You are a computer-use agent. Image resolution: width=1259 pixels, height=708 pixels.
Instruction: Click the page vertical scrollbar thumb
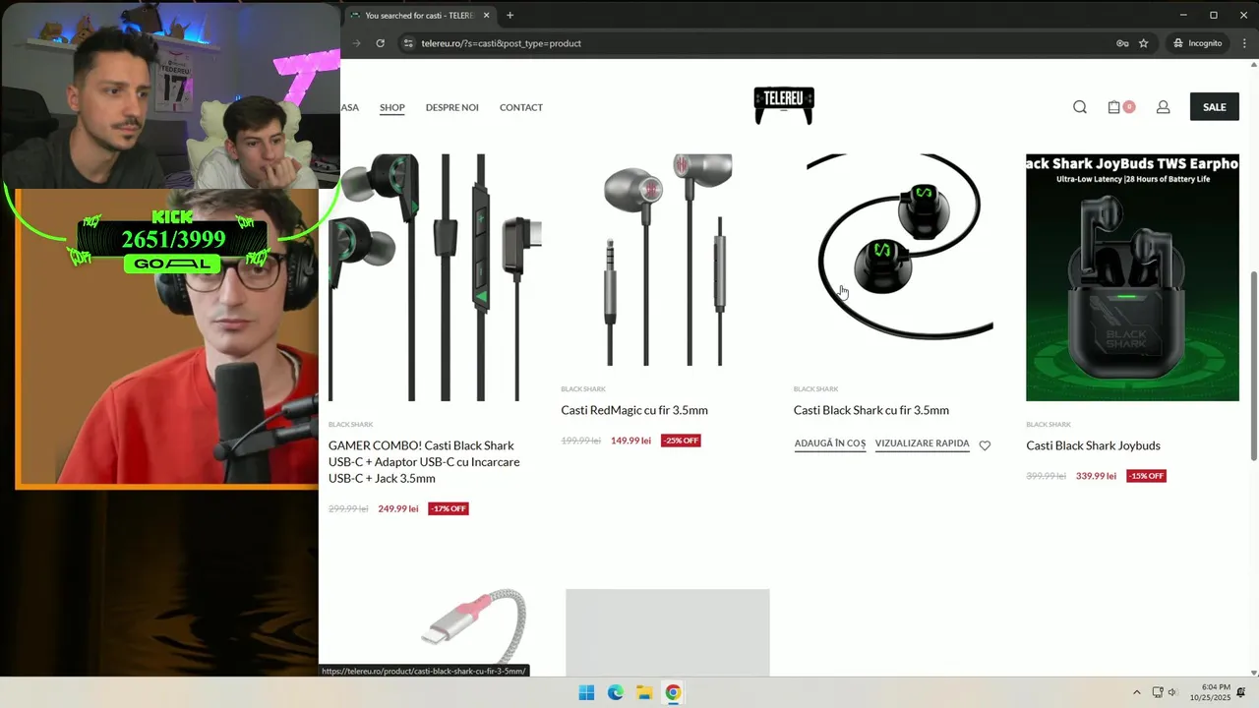click(x=1253, y=365)
